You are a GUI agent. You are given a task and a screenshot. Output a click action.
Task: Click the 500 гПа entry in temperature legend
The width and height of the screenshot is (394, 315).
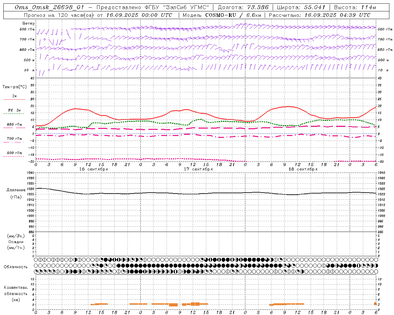(x=14, y=153)
